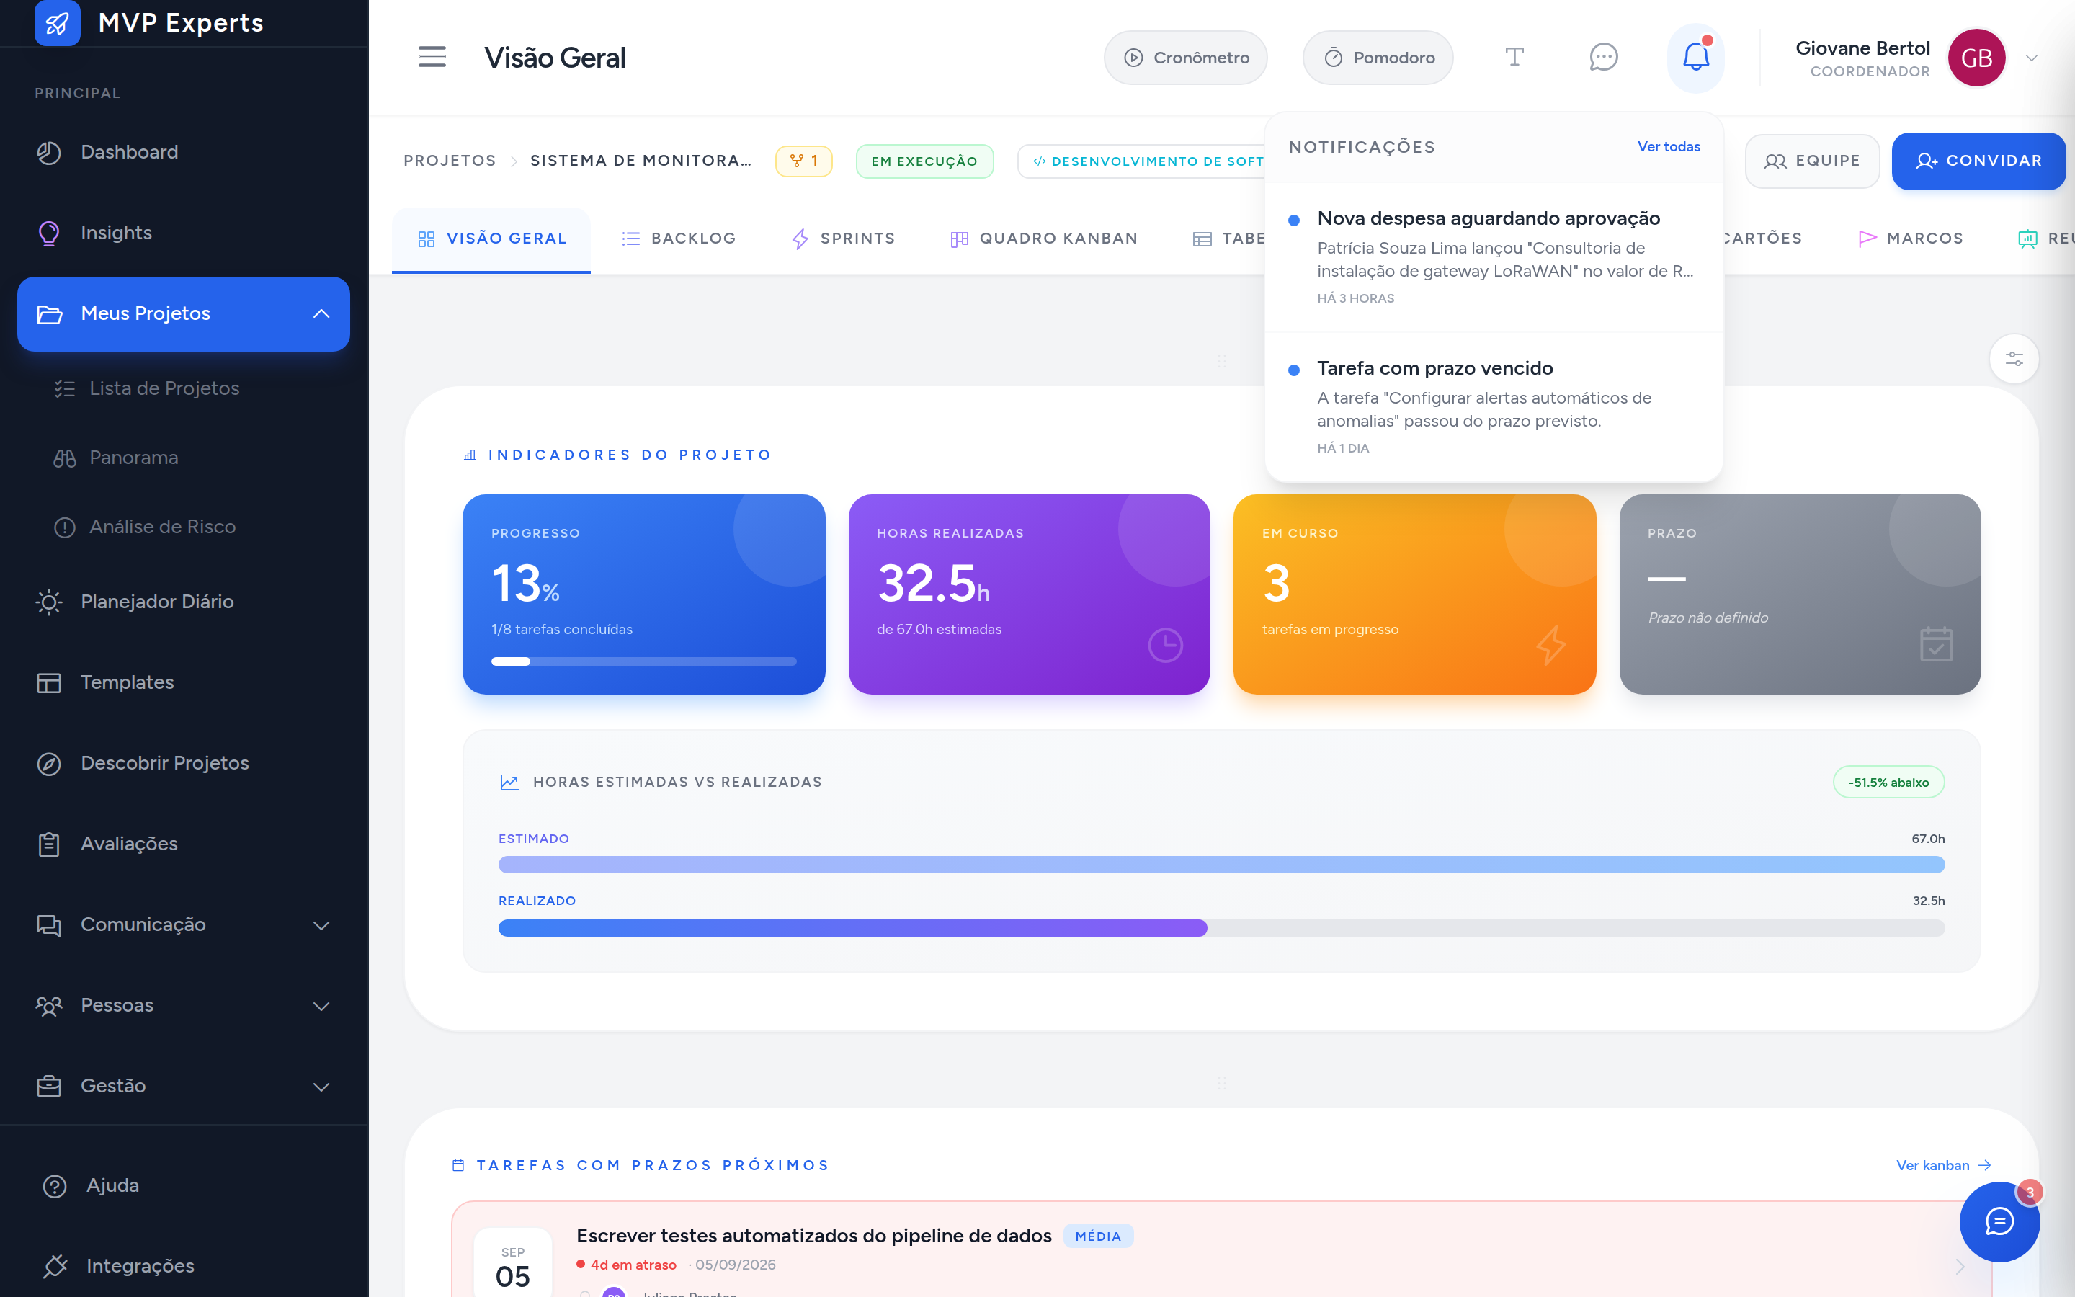Switch to the Marcos tab

[1911, 239]
